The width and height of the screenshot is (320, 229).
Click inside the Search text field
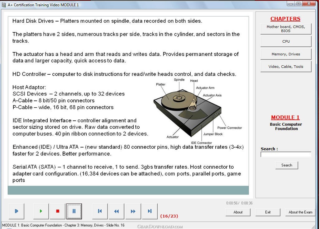286,155
